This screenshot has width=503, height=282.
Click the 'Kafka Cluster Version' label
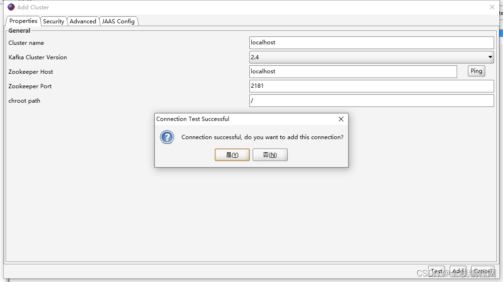tap(37, 57)
